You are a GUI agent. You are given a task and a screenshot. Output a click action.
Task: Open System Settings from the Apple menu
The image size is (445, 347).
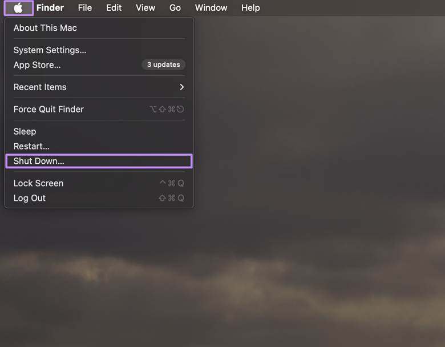point(99,50)
